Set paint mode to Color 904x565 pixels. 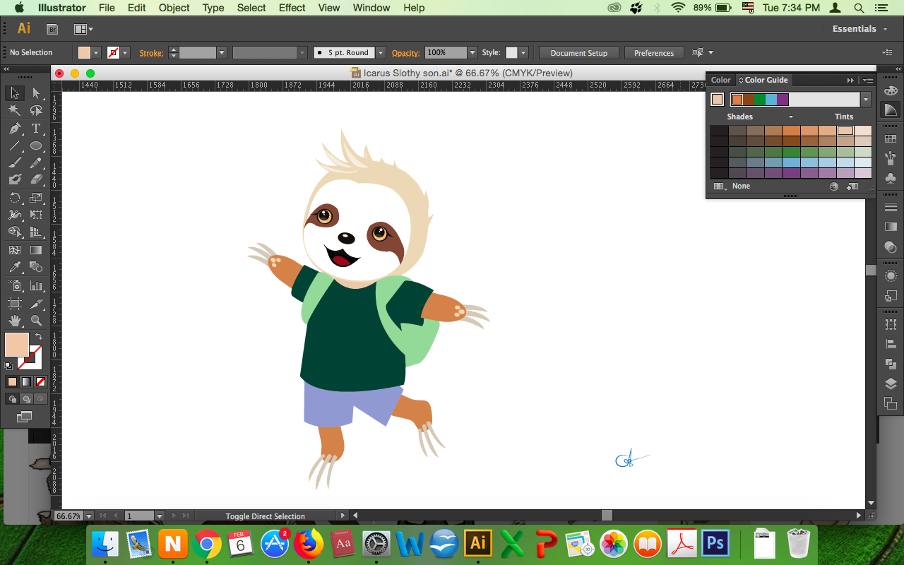(x=12, y=381)
